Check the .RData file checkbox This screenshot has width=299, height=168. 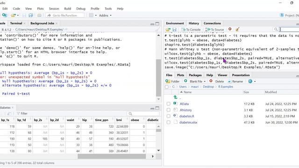[168, 104]
